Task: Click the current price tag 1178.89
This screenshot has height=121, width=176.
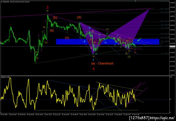Action: [x=172, y=46]
